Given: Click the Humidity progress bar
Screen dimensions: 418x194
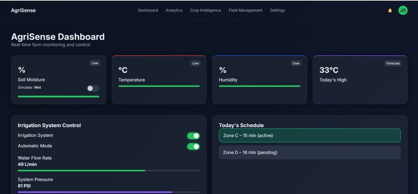Looking at the screenshot, I should (259, 86).
